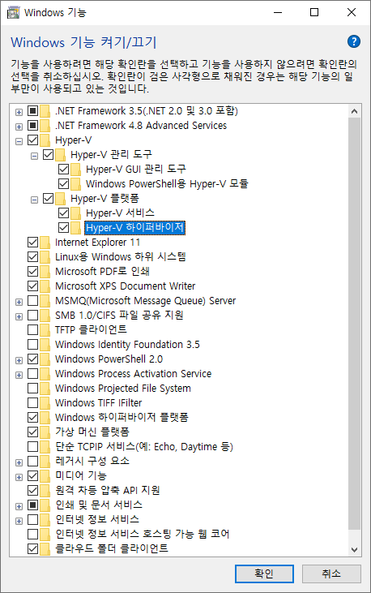Expand 레거시 구성 요소 node

19,462
